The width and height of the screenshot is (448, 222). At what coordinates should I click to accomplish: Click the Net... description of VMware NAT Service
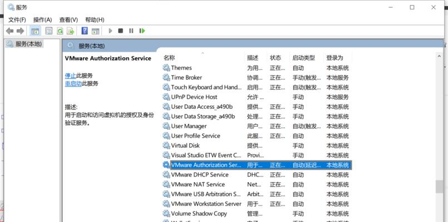pyautogui.click(x=254, y=184)
